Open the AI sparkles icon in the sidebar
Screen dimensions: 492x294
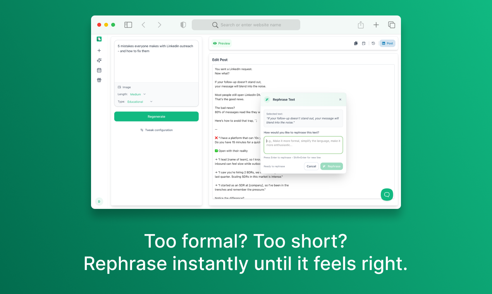(x=99, y=60)
